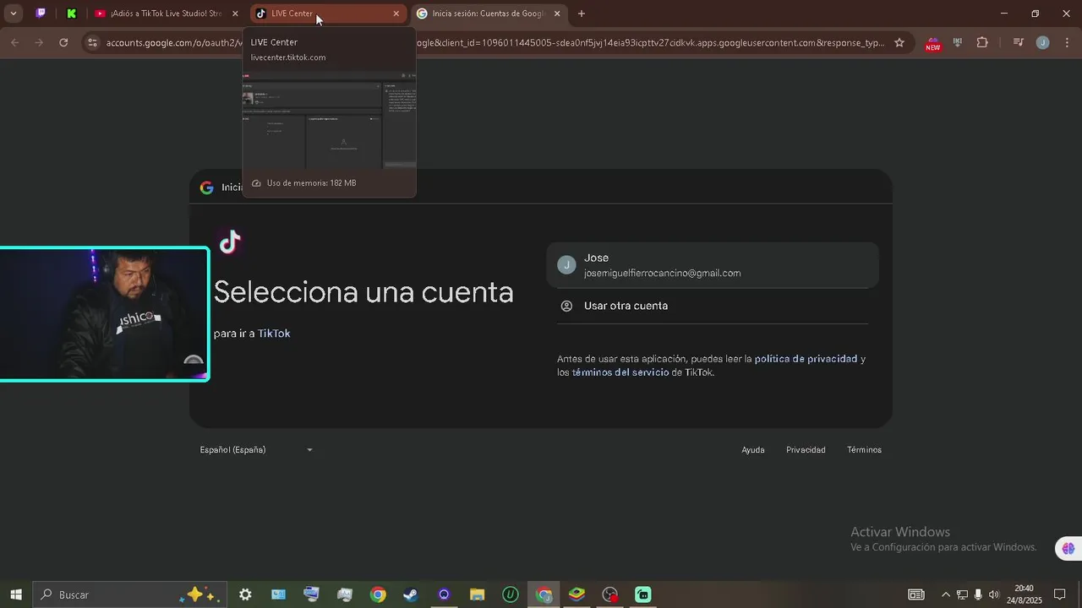Click the webcam overlay thumbnail
Viewport: 1082px width, 608px height.
click(104, 314)
